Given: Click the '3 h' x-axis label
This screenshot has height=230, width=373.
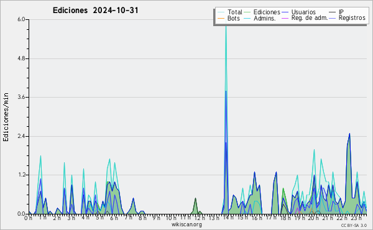Looking at the screenshot, I should (71, 218).
